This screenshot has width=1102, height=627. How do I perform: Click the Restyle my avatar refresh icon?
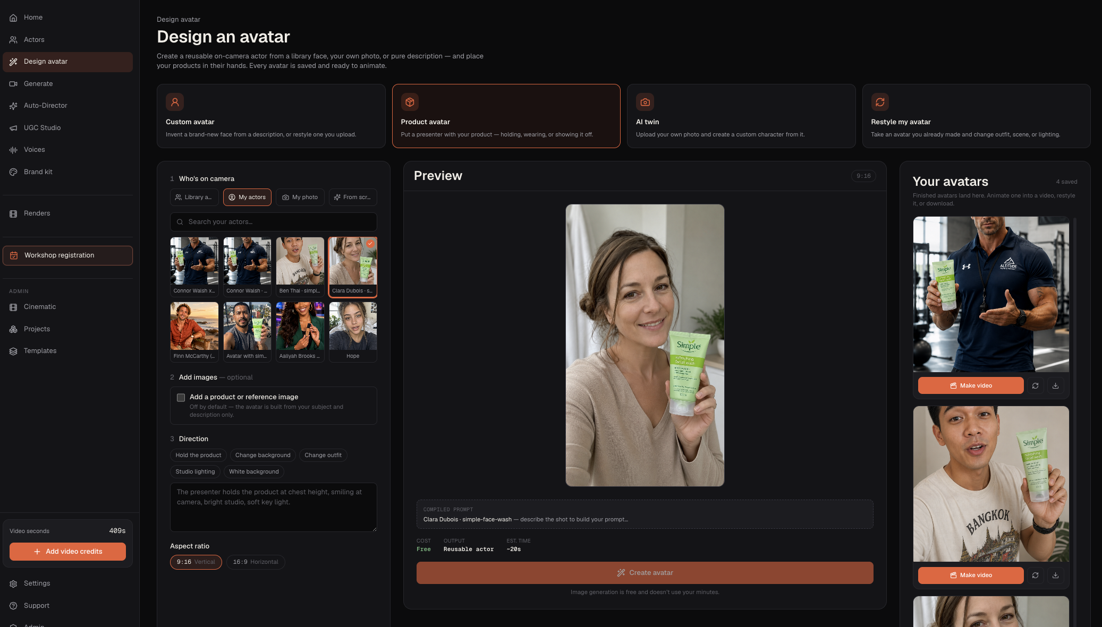[x=880, y=102]
